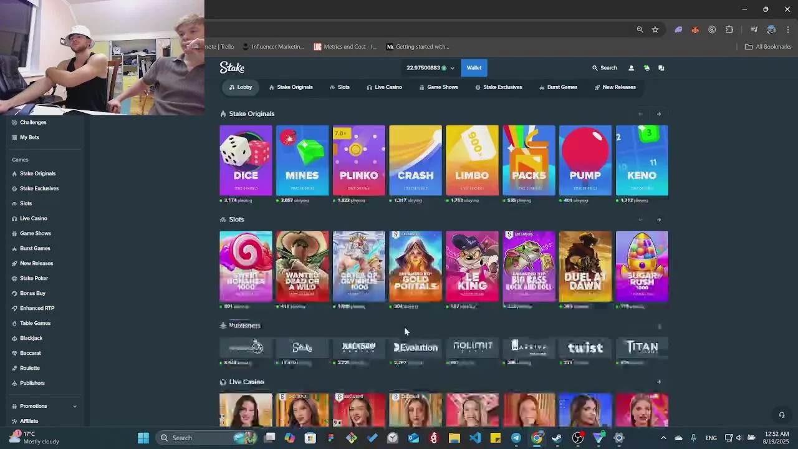Go to next Slots games arrow
The width and height of the screenshot is (798, 449).
[659, 220]
